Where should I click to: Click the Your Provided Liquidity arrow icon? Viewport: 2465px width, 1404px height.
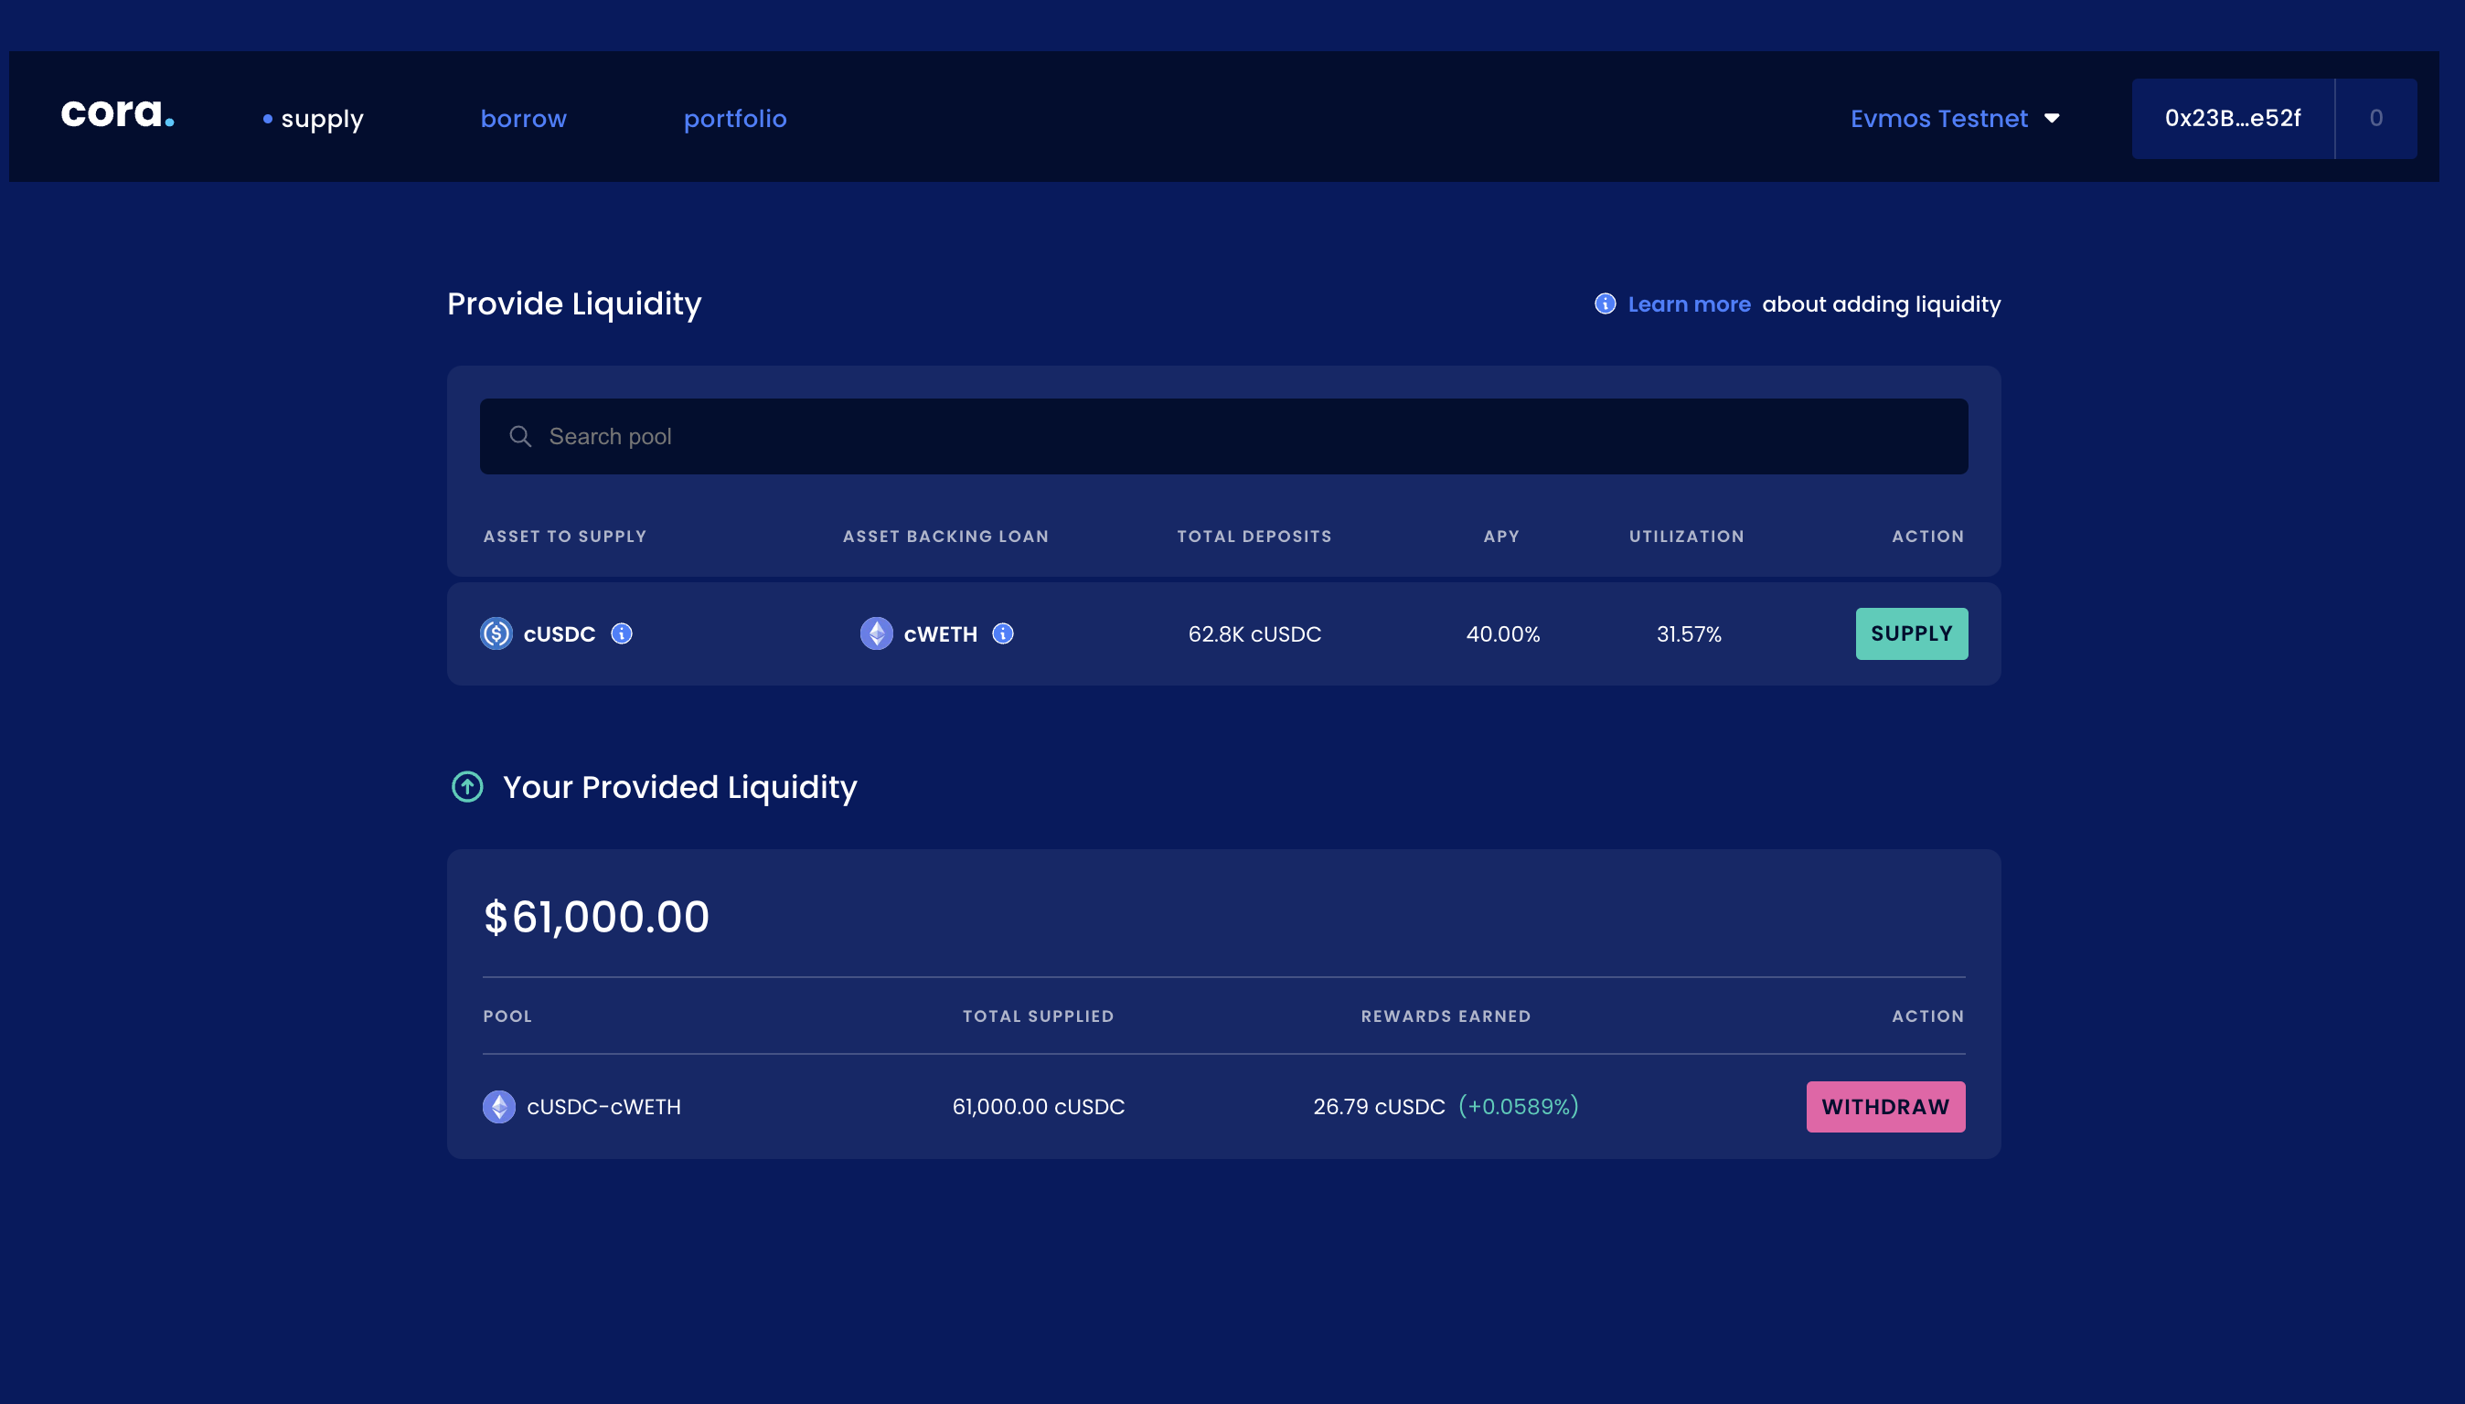pos(468,787)
